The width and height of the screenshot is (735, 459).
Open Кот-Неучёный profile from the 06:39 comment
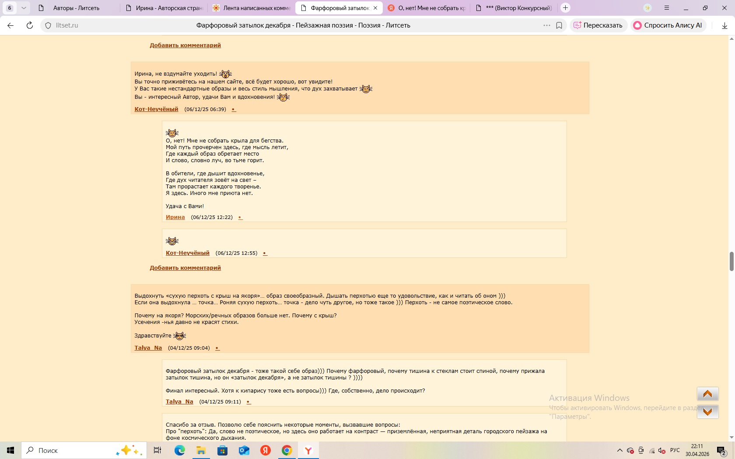(x=156, y=109)
